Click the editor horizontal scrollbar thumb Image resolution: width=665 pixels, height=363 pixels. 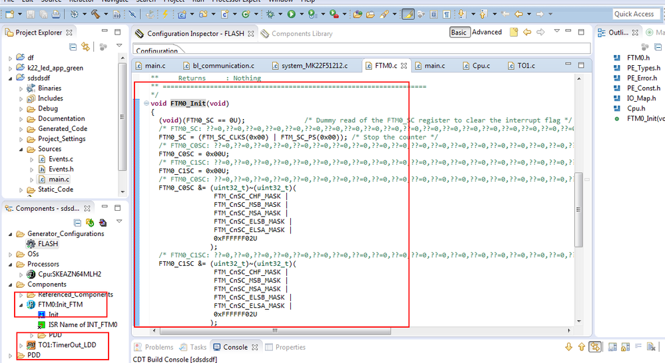(x=275, y=330)
